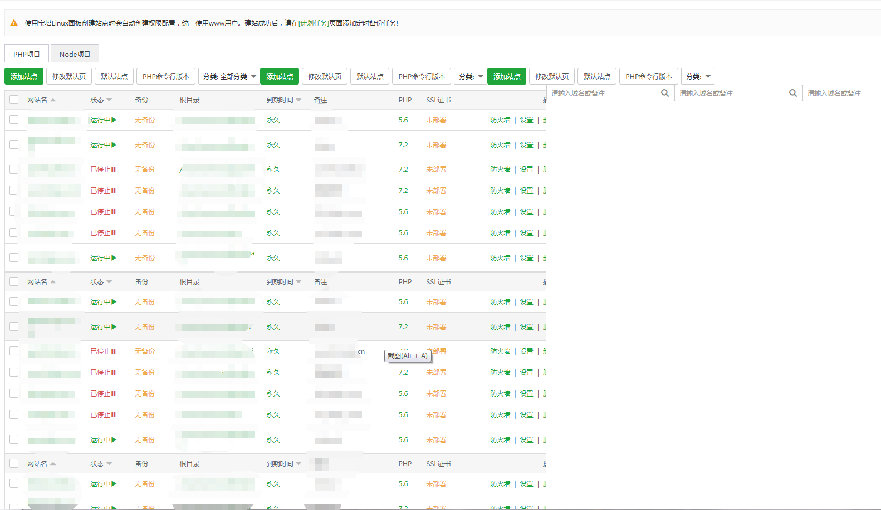Viewport: 881px width, 510px height.
Task: Click the 运行中 play icon in the top table's second row
Action: (x=114, y=145)
